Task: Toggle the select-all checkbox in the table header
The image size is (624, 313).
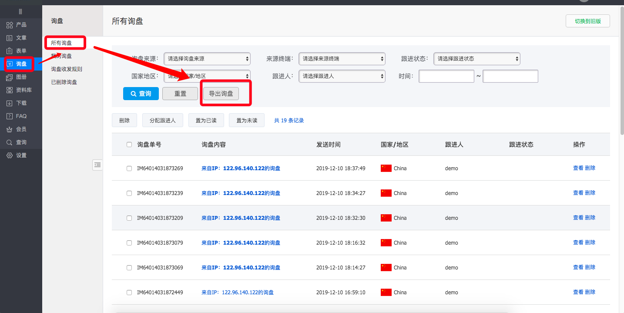Action: [129, 145]
